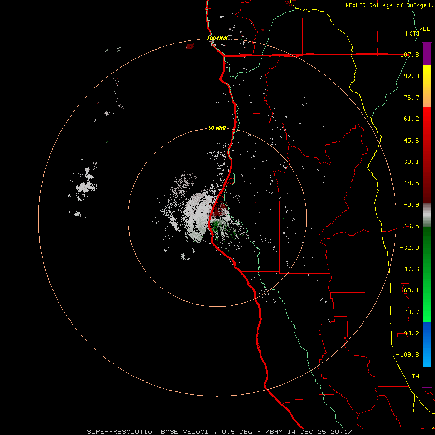Select the -0.9 legend value
Viewport: 435px width, 435px height.
coord(411,205)
